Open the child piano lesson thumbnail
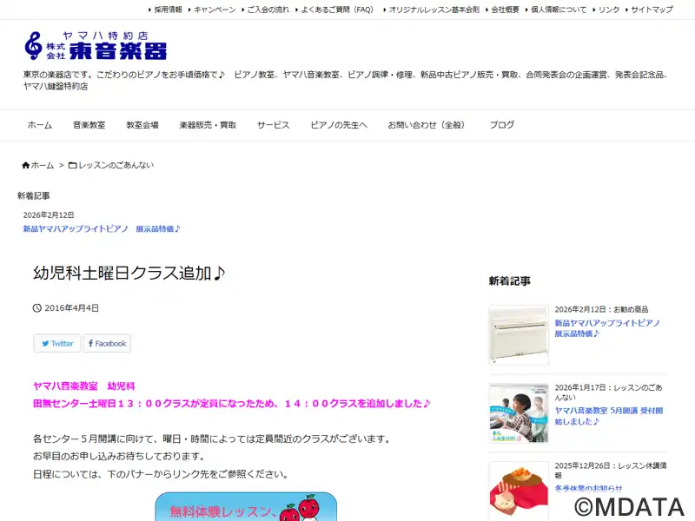695x521 pixels. pyautogui.click(x=519, y=413)
